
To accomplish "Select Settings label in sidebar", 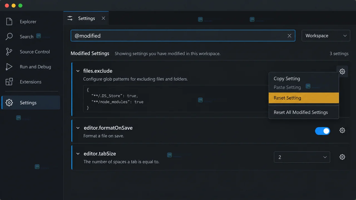I will pos(28,103).
